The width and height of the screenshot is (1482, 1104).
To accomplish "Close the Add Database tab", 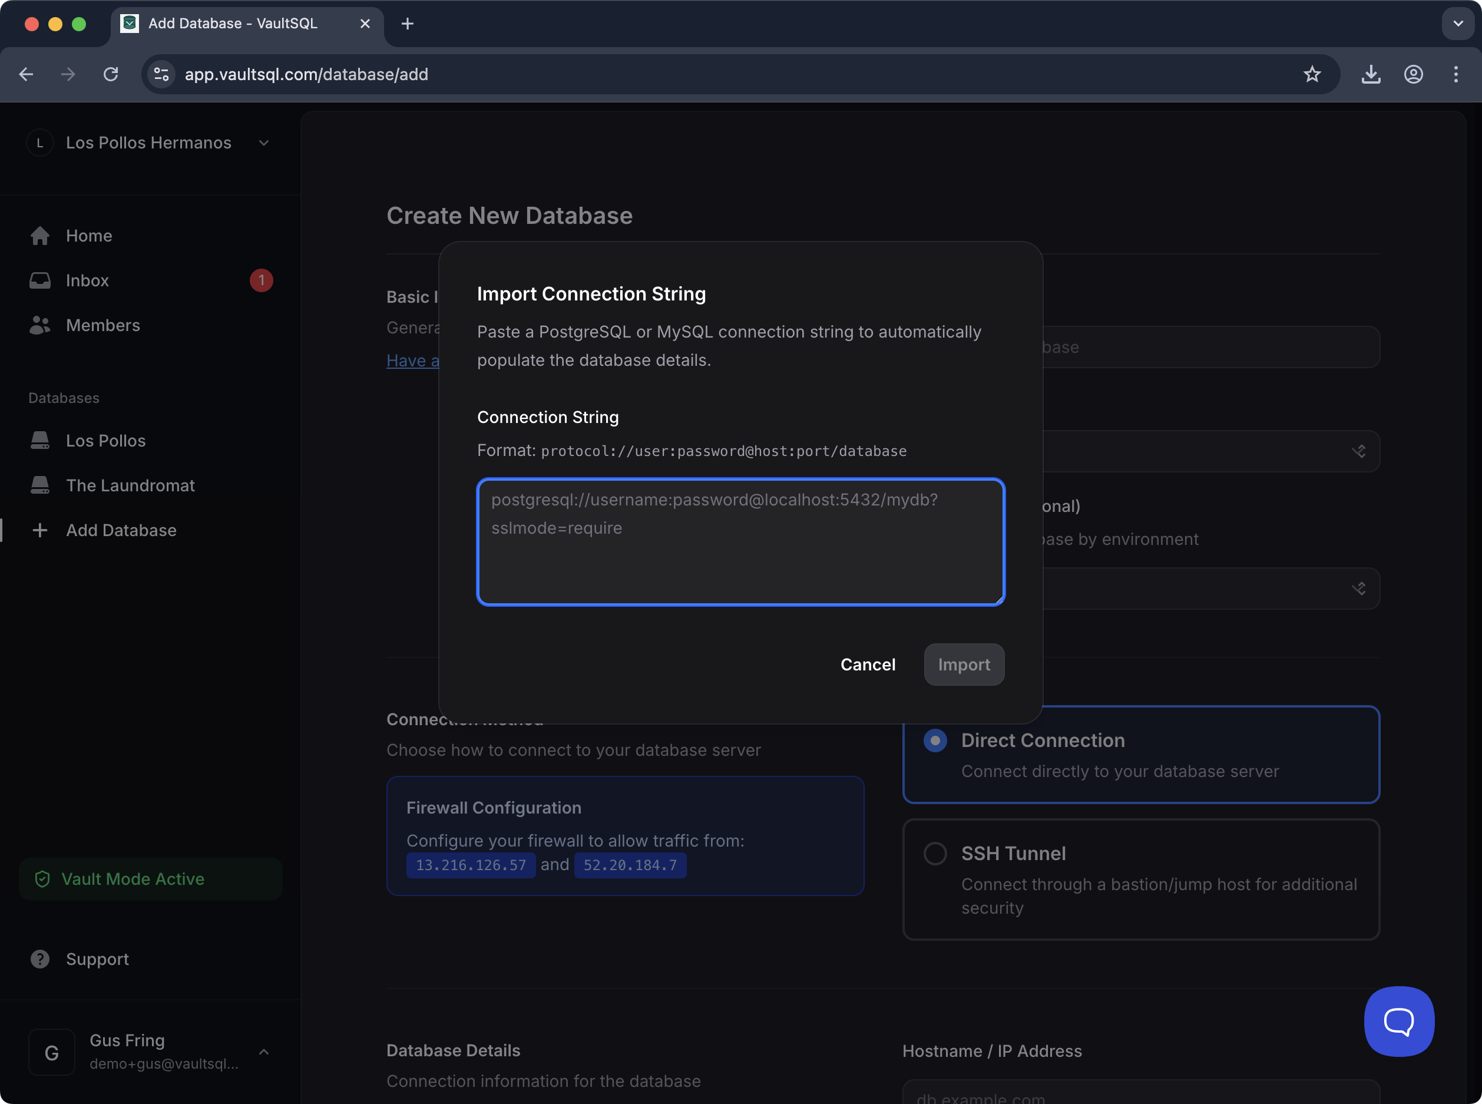I will click(x=365, y=24).
